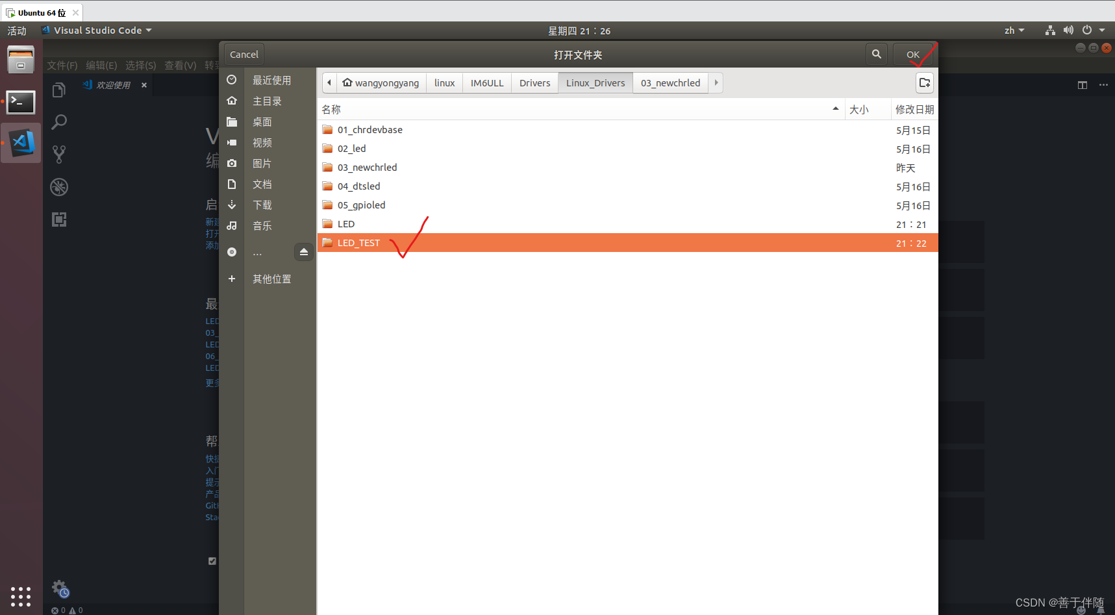Create a new folder with the folder-plus icon
The image size is (1115, 615).
925,82
